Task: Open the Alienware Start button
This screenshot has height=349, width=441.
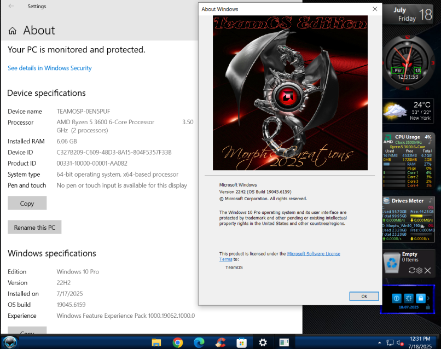Action: (9, 342)
